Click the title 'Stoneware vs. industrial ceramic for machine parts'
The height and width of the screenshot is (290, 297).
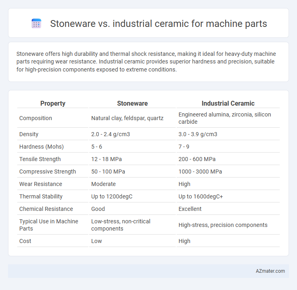point(159,24)
